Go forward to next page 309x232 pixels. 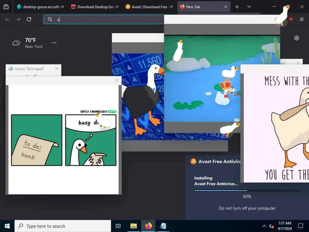click(x=18, y=19)
